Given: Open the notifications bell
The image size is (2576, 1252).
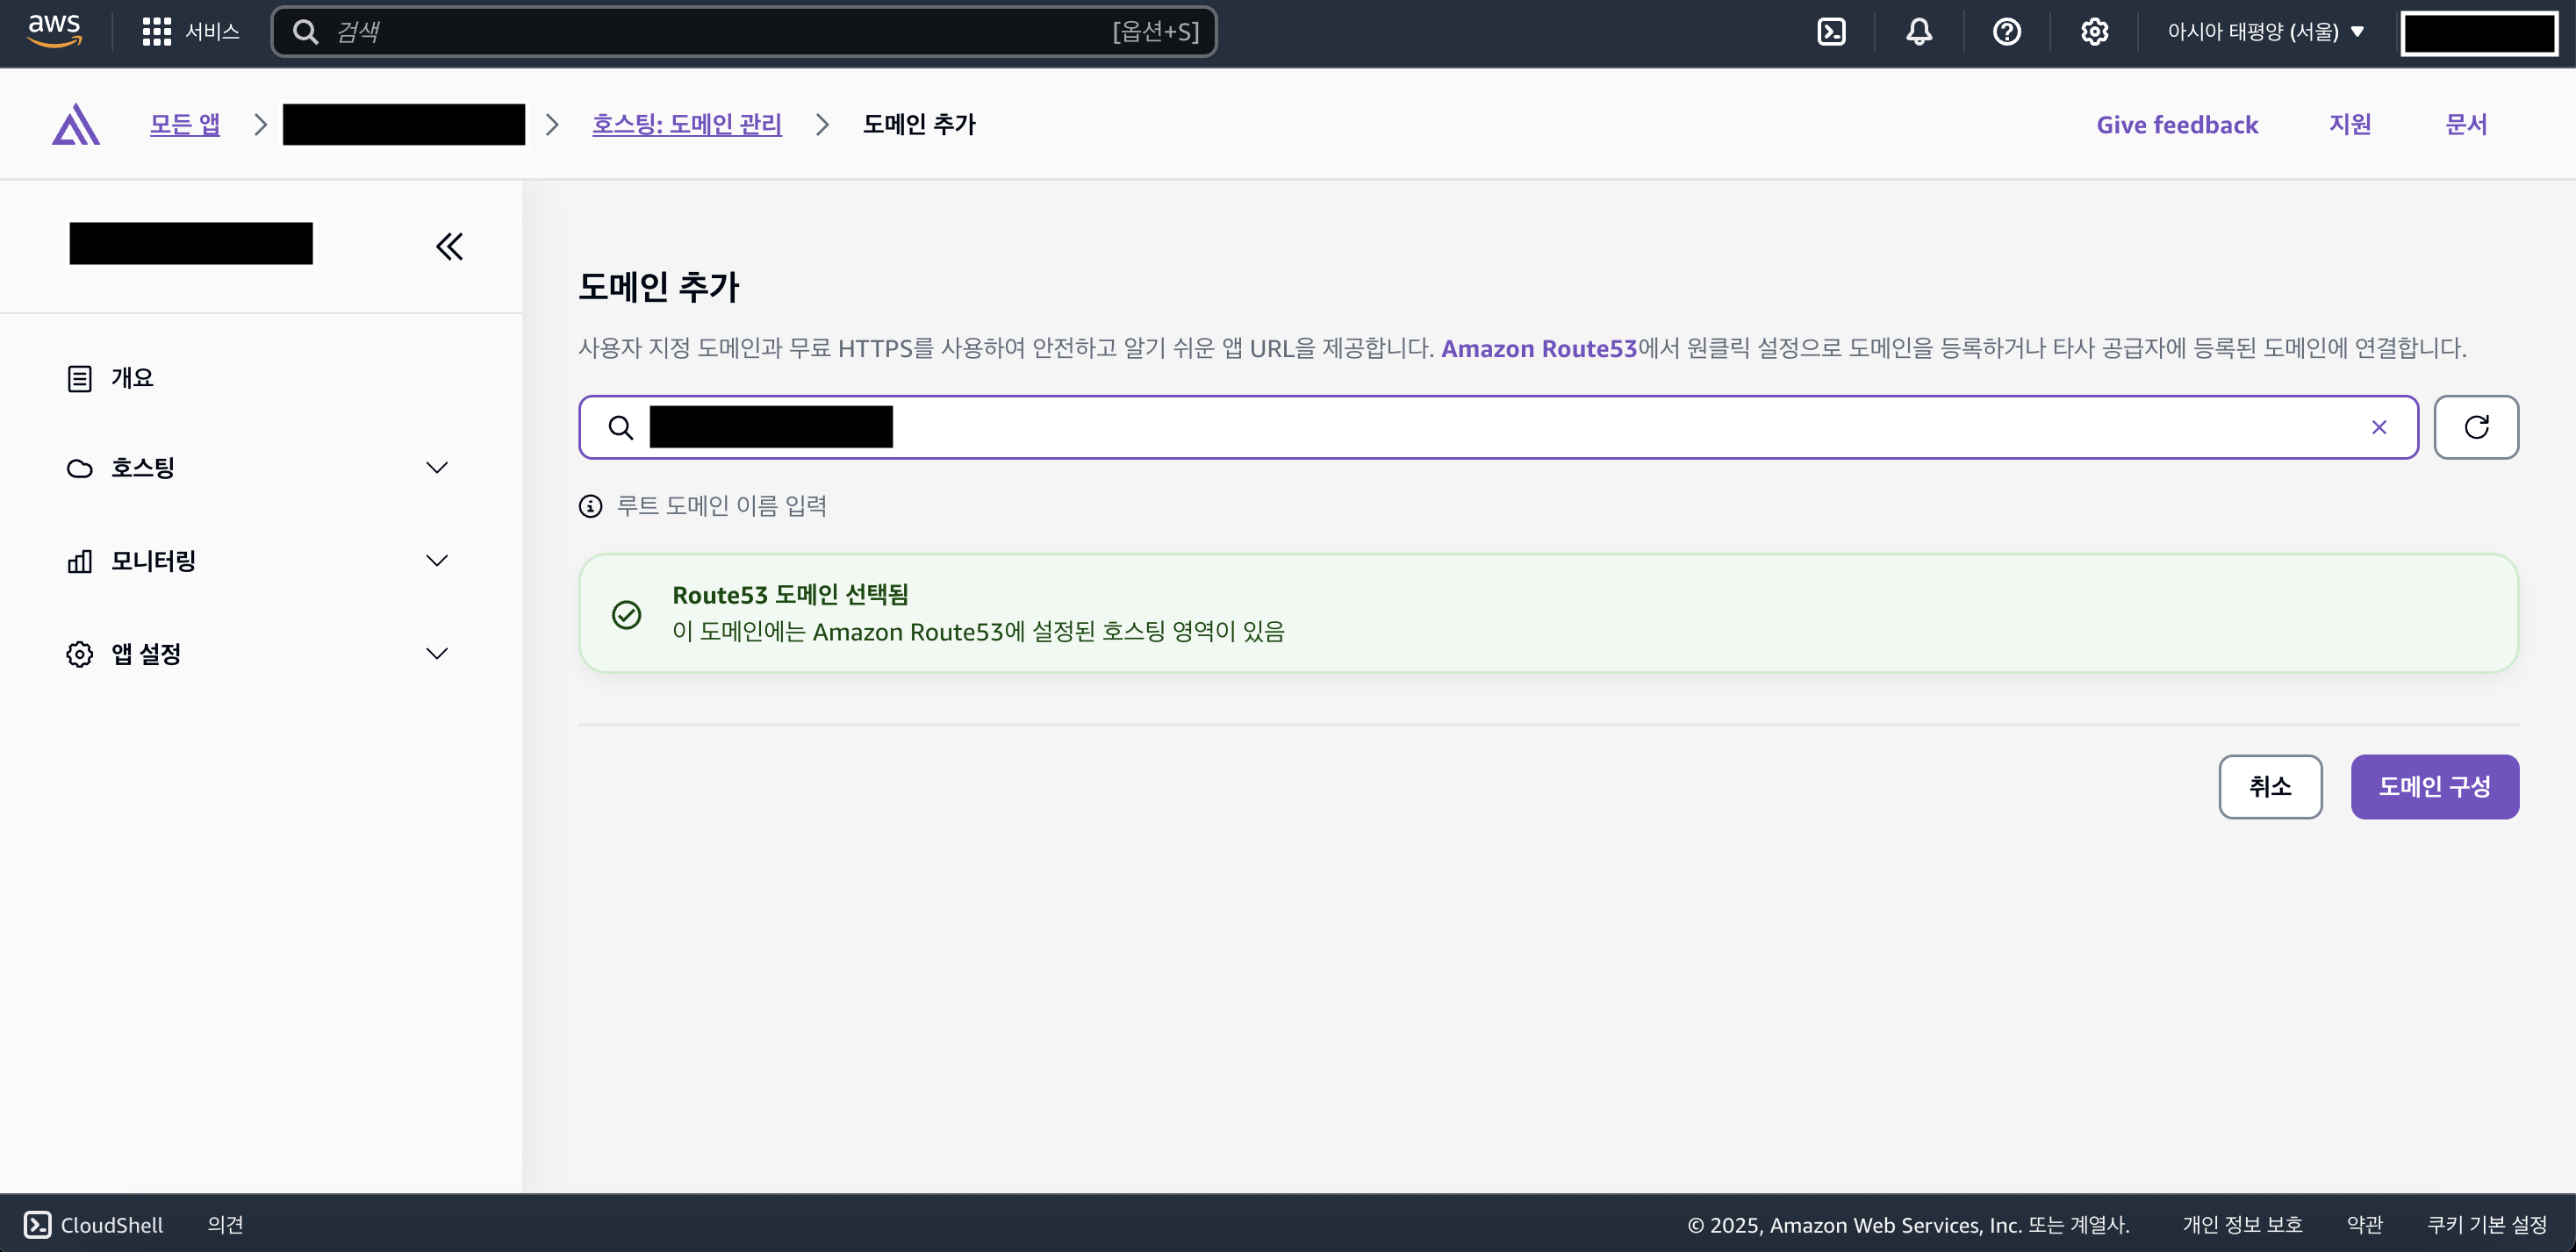Looking at the screenshot, I should pos(1919,31).
